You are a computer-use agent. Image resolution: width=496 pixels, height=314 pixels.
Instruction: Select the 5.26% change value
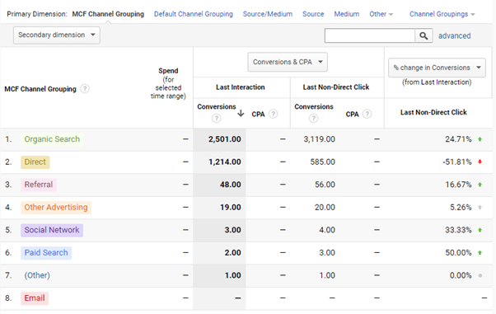[x=461, y=208]
